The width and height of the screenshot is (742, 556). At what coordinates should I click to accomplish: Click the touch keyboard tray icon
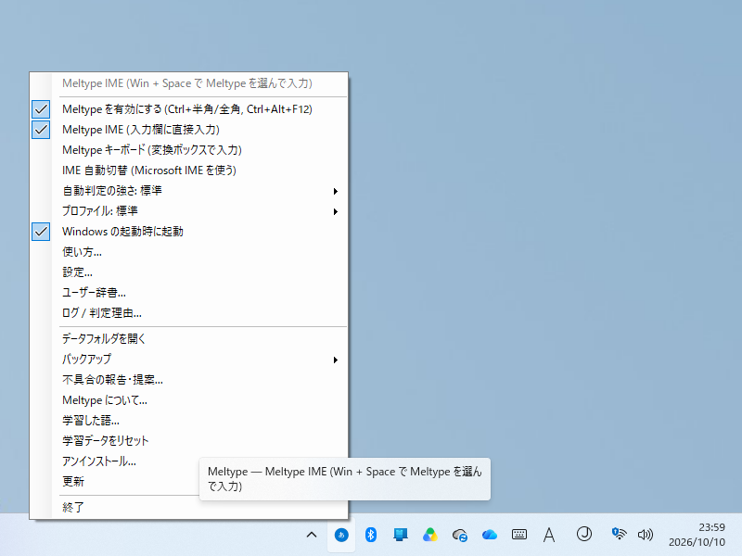tap(519, 535)
